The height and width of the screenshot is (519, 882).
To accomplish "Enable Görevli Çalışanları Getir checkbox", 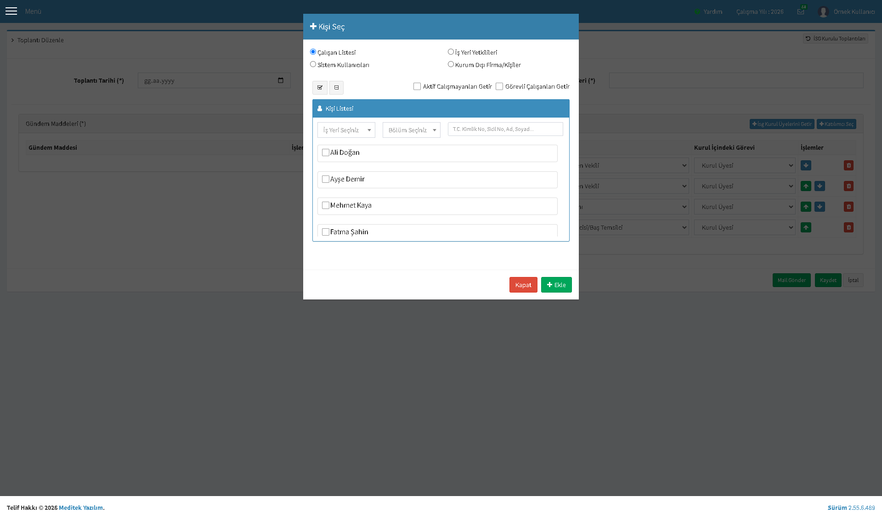I will coord(499,86).
